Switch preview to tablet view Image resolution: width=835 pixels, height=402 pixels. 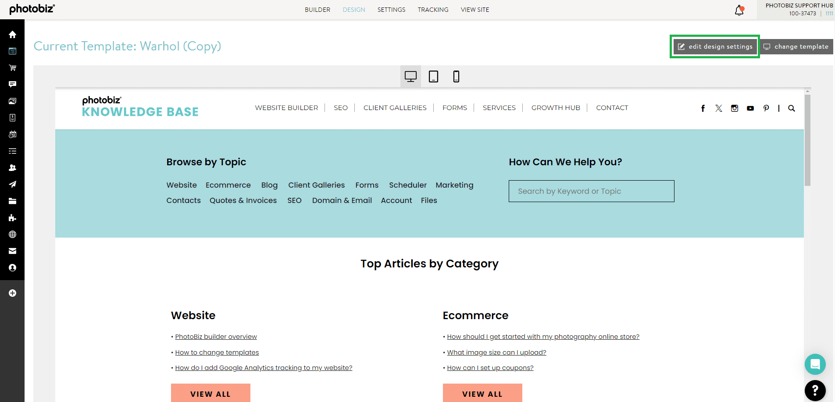pos(433,76)
